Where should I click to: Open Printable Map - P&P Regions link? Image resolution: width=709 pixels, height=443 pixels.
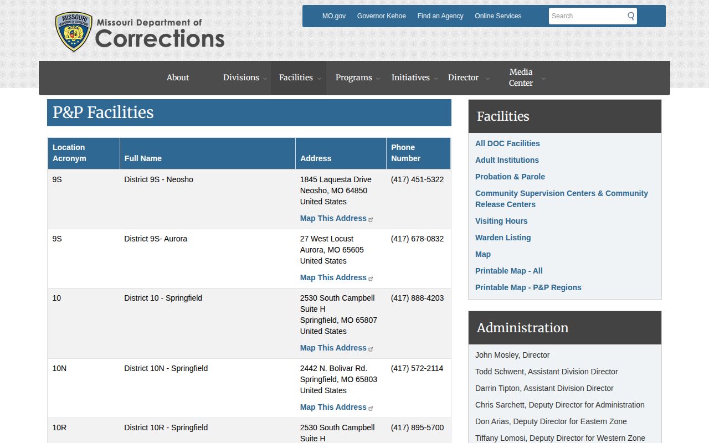coord(528,287)
